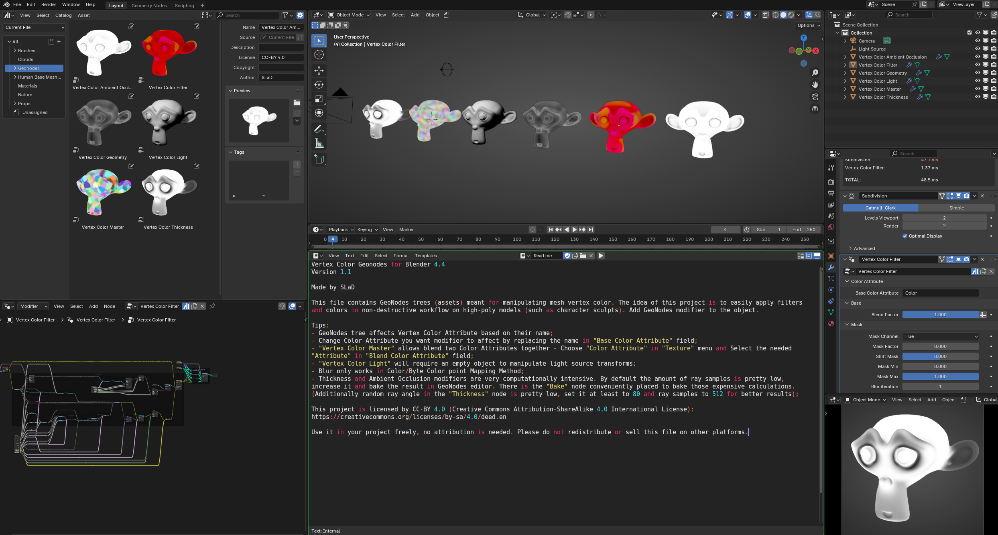Pin the node tree in node editor

212,306
